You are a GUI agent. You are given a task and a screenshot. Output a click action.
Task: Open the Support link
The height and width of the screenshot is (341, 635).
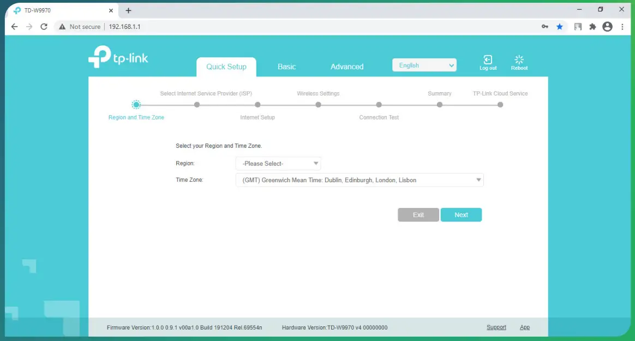coord(496,327)
